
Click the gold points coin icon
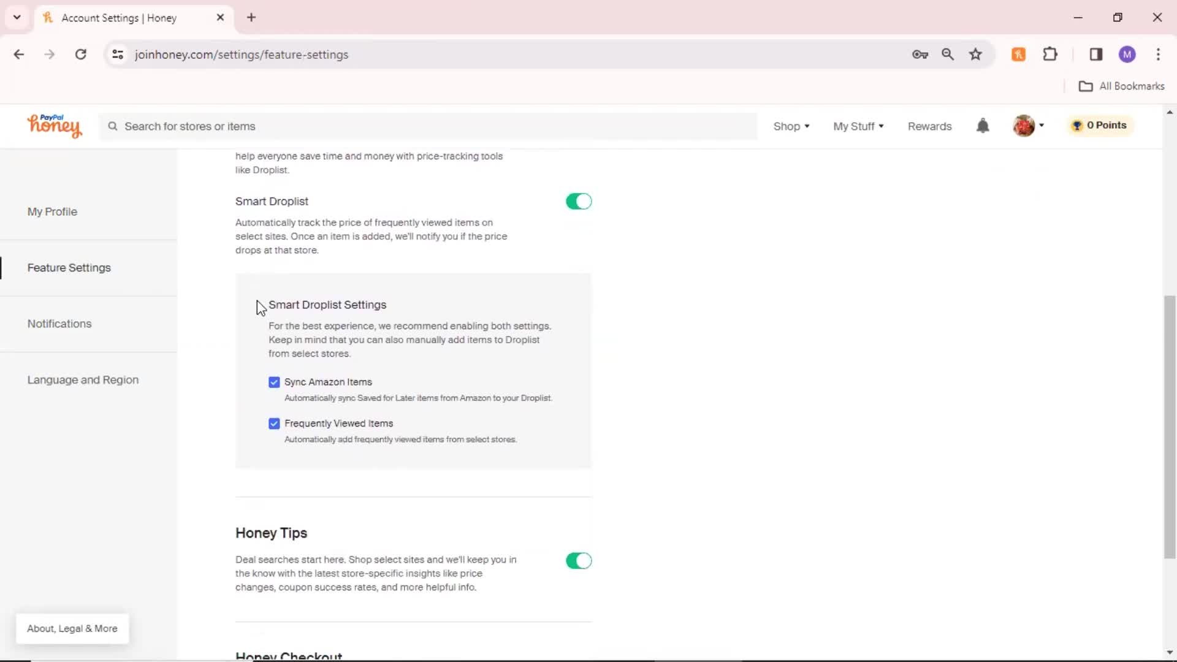(x=1077, y=126)
